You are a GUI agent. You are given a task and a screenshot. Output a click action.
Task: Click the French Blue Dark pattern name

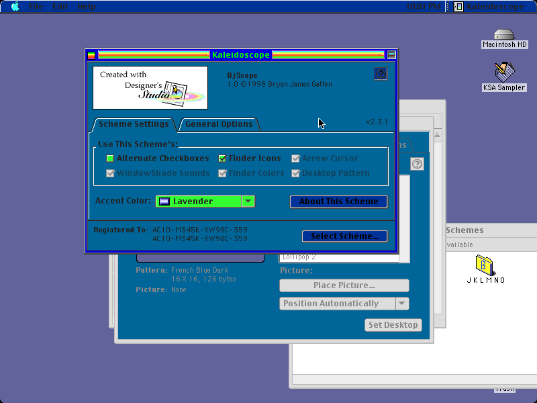tap(199, 271)
